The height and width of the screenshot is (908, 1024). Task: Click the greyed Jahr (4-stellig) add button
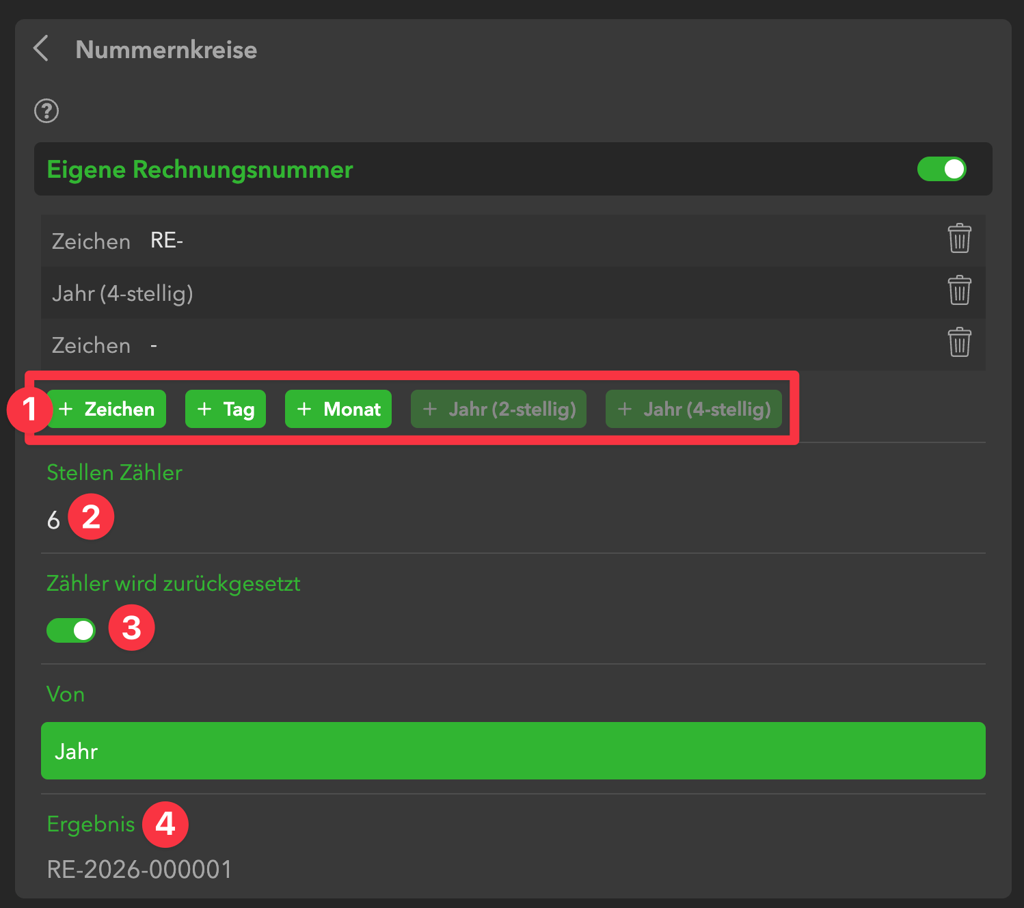coord(693,409)
